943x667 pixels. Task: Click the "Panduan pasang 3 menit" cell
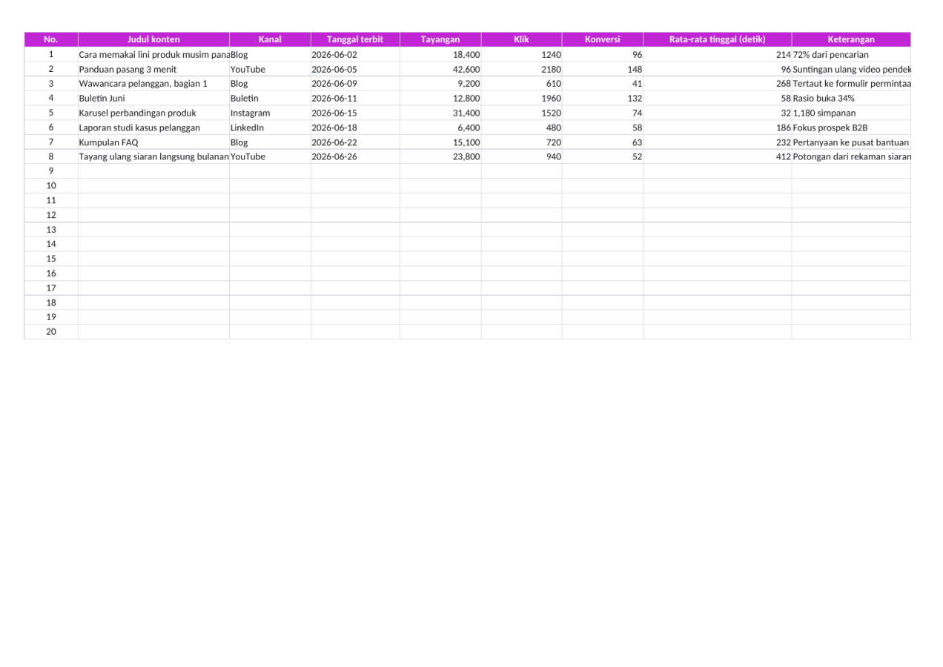pos(153,69)
